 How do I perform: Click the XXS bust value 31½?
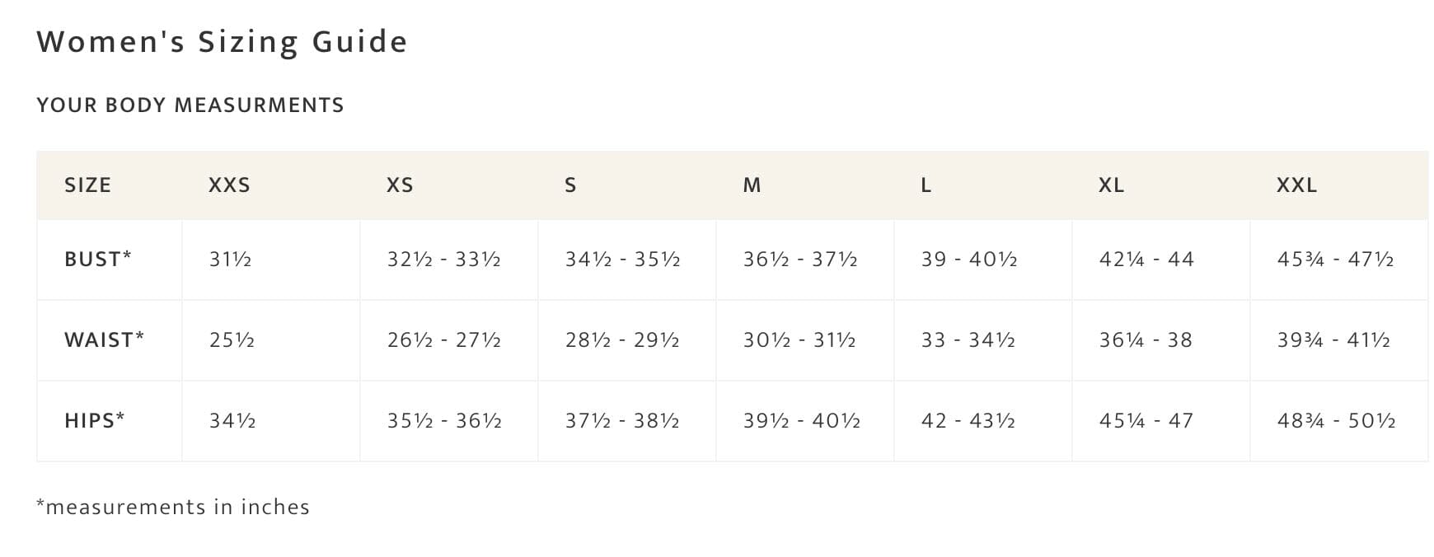pyautogui.click(x=230, y=260)
